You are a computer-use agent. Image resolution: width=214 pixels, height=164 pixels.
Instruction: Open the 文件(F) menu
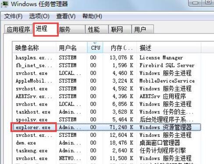click(13, 16)
